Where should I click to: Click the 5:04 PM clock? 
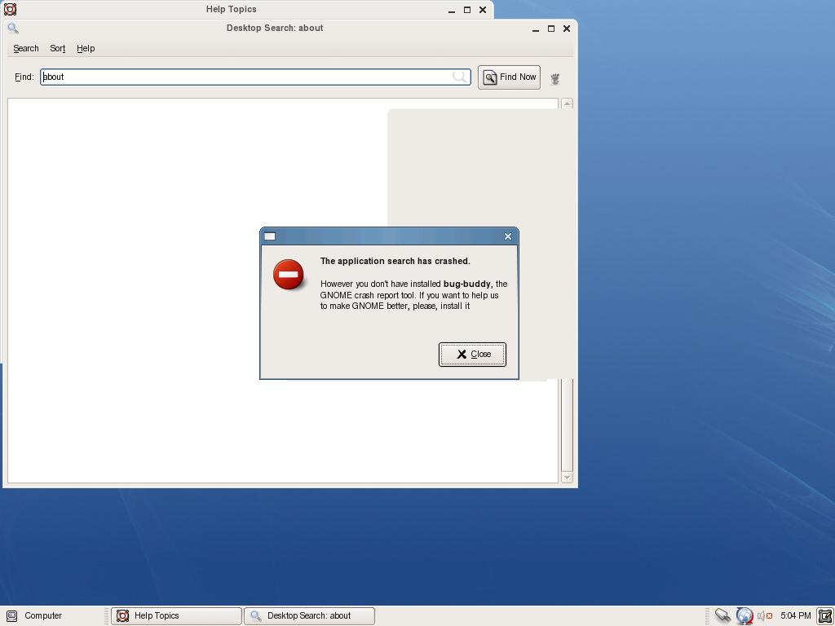[x=796, y=616]
